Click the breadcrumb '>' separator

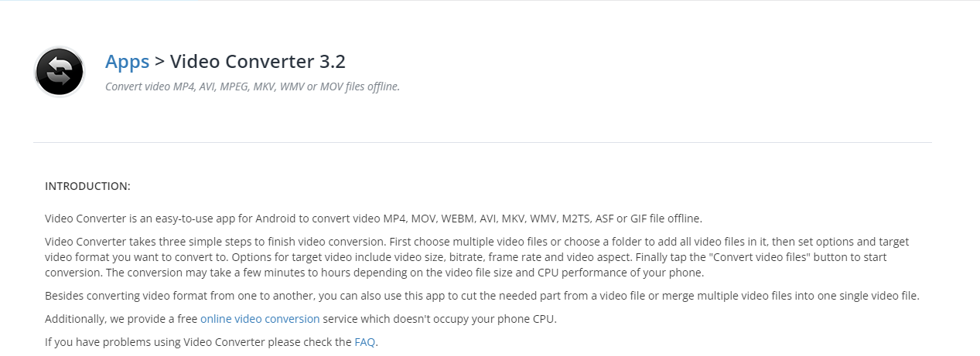tap(159, 62)
